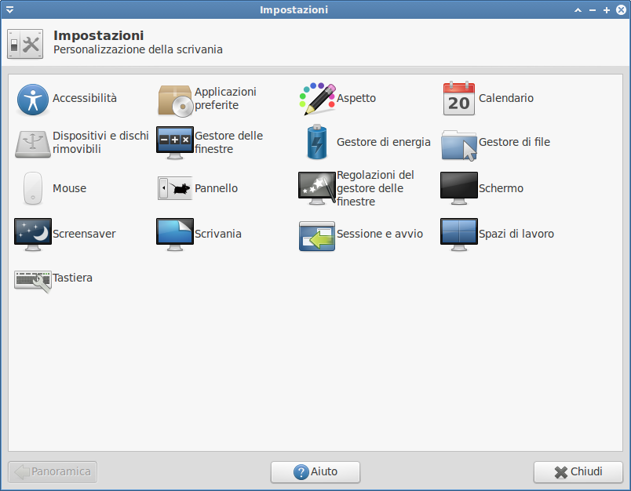Screen dimensions: 631x491
Task: Click the Chiudi button
Action: [578, 471]
